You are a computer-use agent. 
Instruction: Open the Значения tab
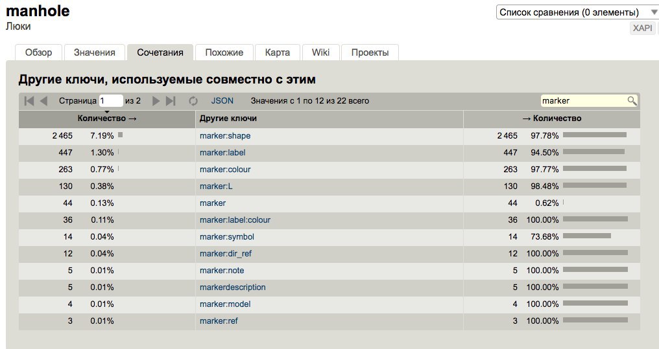[x=95, y=52]
